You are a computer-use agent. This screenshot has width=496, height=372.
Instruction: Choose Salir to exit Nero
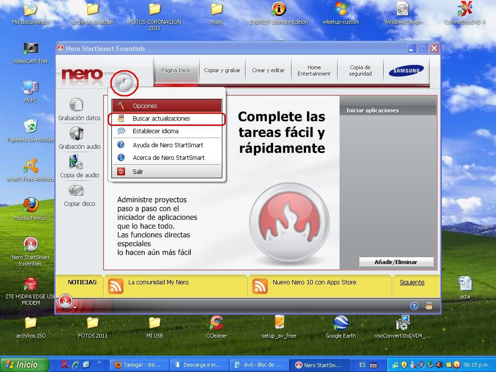pyautogui.click(x=167, y=171)
